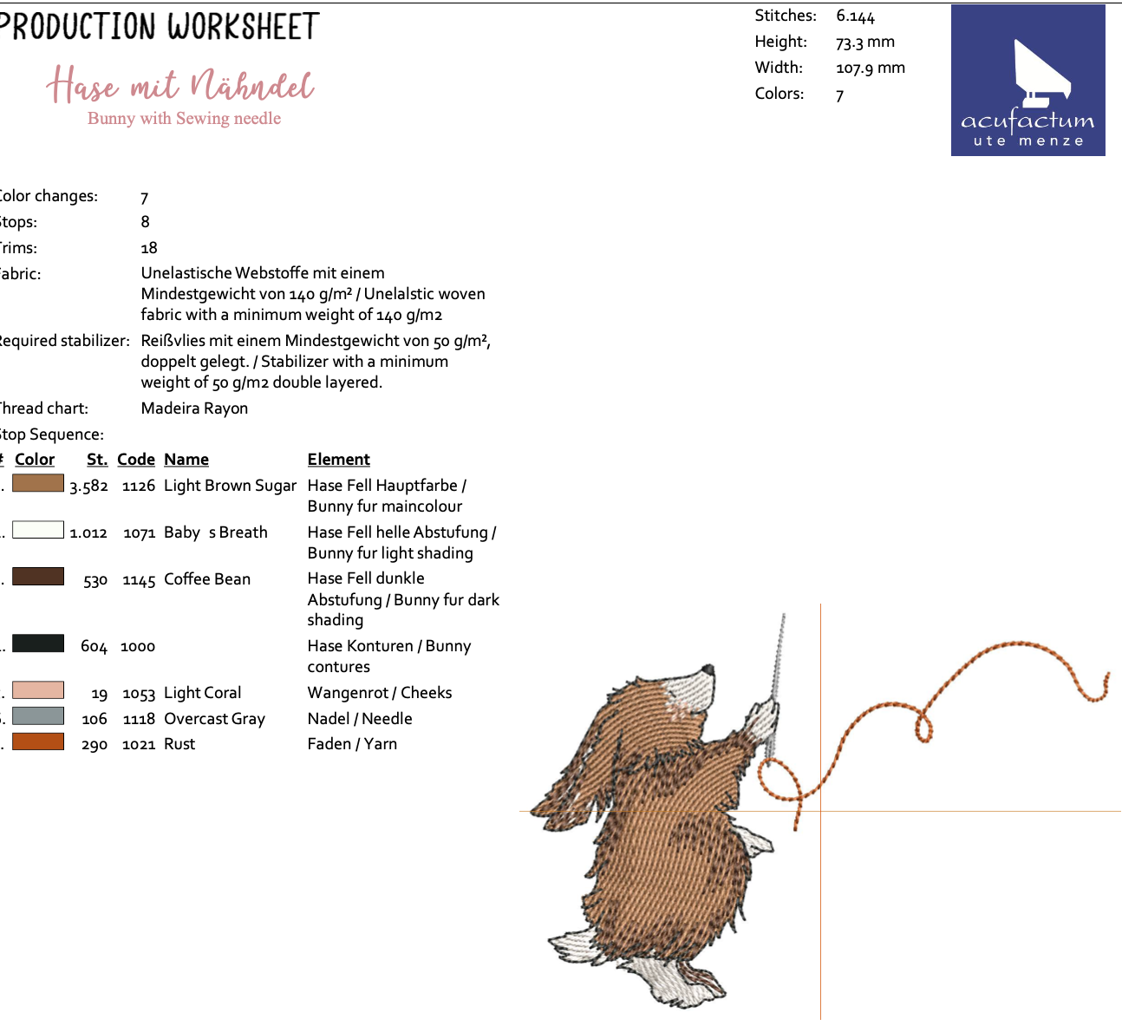Click the stitch count 1.012
Viewport: 1122px width, 1032px height.
(88, 532)
